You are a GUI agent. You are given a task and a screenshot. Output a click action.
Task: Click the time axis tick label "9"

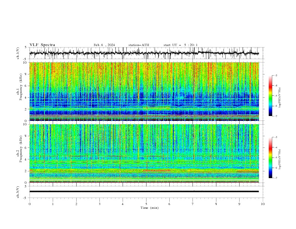[x=239, y=204]
